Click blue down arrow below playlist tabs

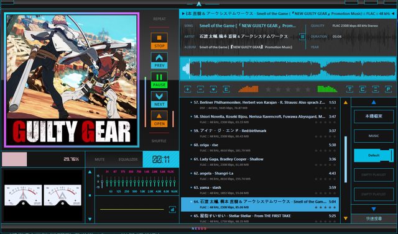(x=374, y=209)
